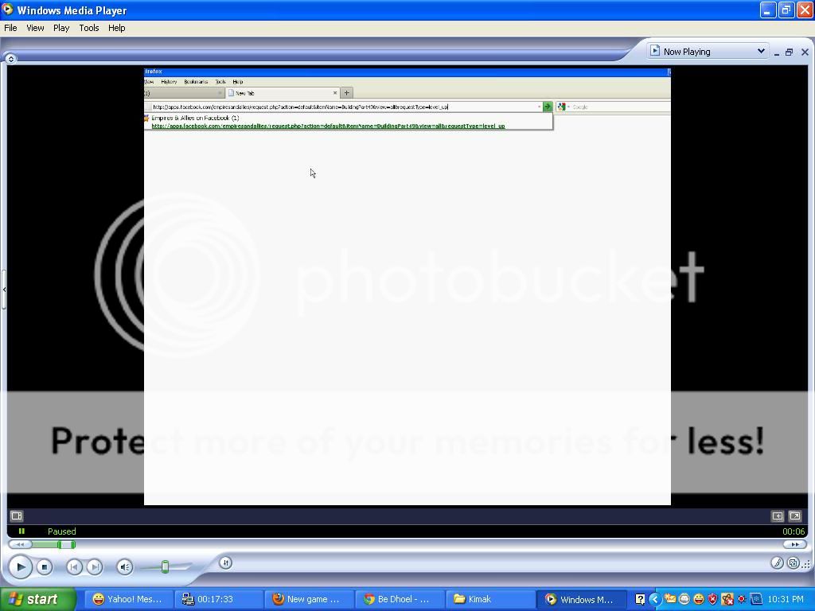
Task: Switch video to full screen mode
Action: pos(795,516)
